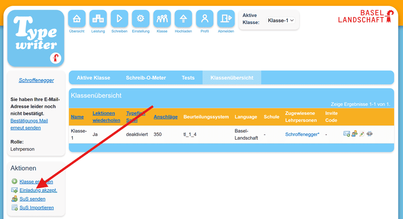The width and height of the screenshot is (403, 219).
Task: Click the Einladung akzept. link
Action: [x=38, y=190]
